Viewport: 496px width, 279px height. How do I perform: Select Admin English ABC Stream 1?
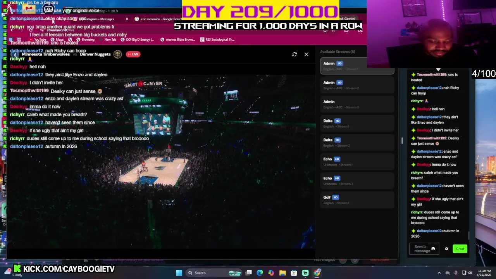357,66
